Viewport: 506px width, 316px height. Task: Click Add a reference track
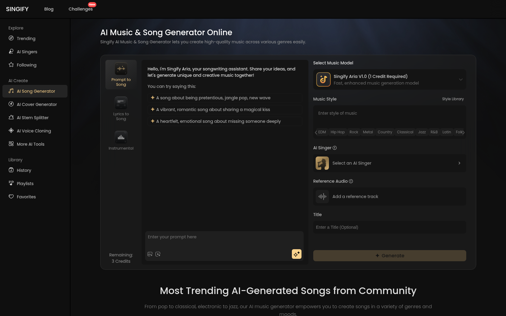(x=390, y=197)
